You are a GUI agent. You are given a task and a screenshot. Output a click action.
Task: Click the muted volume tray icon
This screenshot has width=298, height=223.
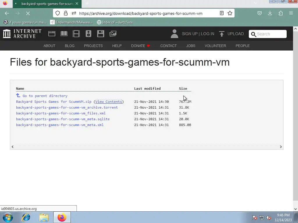click(269, 217)
